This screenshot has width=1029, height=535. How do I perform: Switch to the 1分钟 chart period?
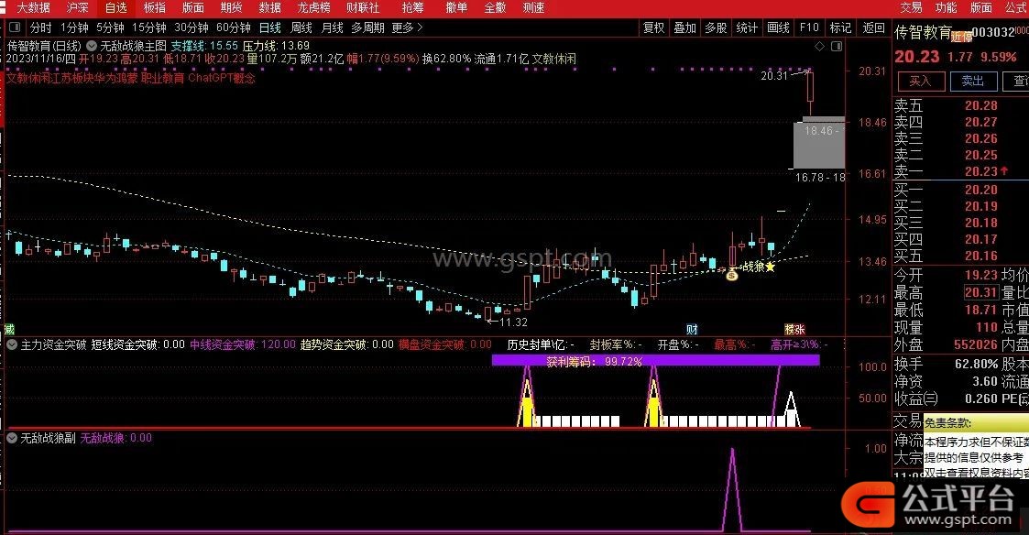[x=74, y=27]
